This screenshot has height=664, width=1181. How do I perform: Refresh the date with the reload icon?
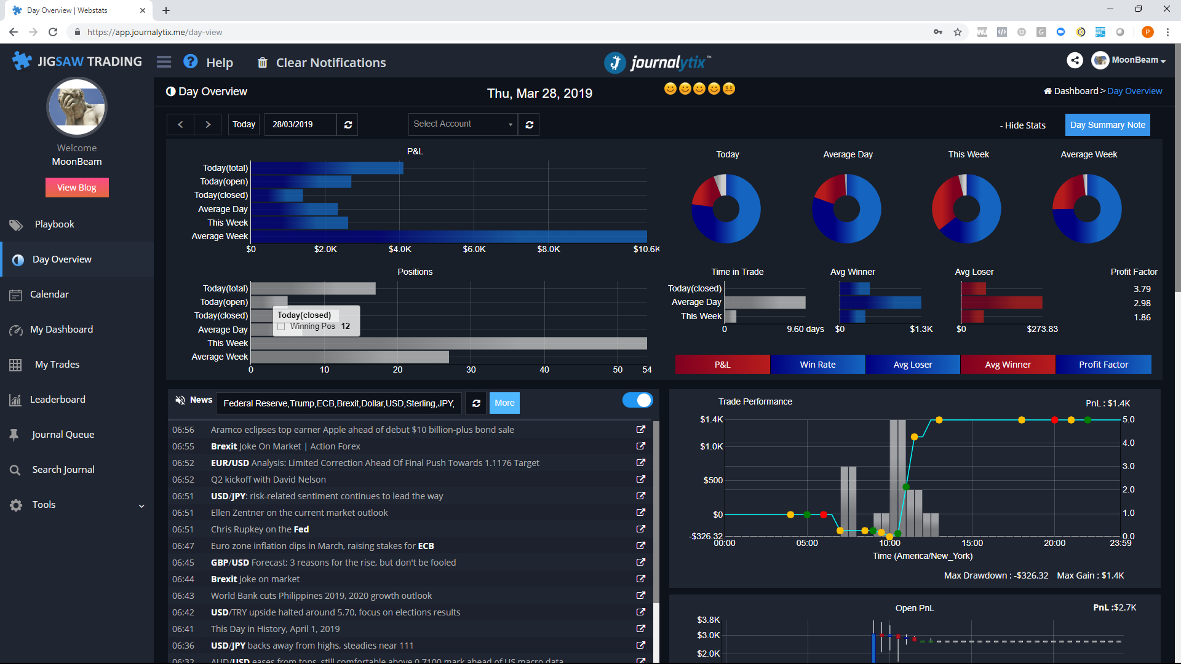click(x=348, y=124)
